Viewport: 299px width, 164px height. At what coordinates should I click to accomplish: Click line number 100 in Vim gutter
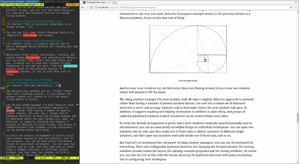[3, 88]
